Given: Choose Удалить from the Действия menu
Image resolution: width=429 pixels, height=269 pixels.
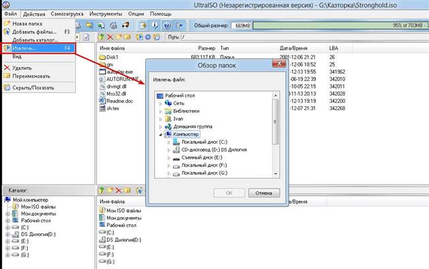Looking at the screenshot, I should pos(38,68).
